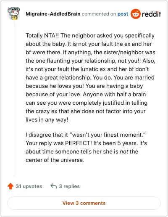Follow the blue "post" link
The height and width of the screenshot is (217, 168).
123,14
